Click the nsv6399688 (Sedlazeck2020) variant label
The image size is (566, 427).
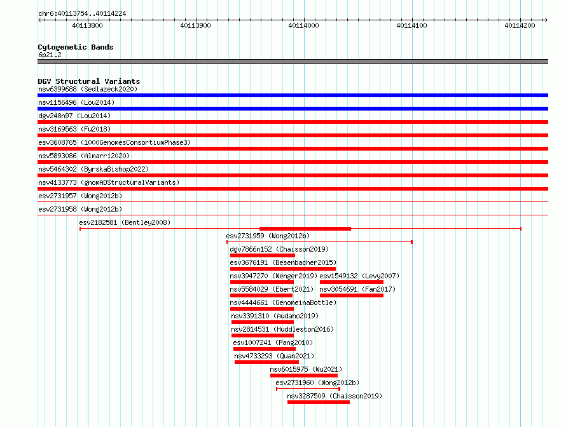(x=88, y=89)
